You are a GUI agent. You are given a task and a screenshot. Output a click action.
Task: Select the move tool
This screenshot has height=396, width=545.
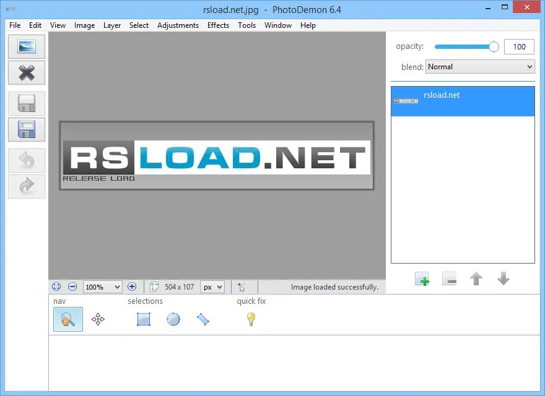(x=99, y=319)
